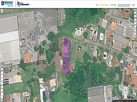
Task: Open the legend list icon in the right toolbar
Action: point(135,14)
